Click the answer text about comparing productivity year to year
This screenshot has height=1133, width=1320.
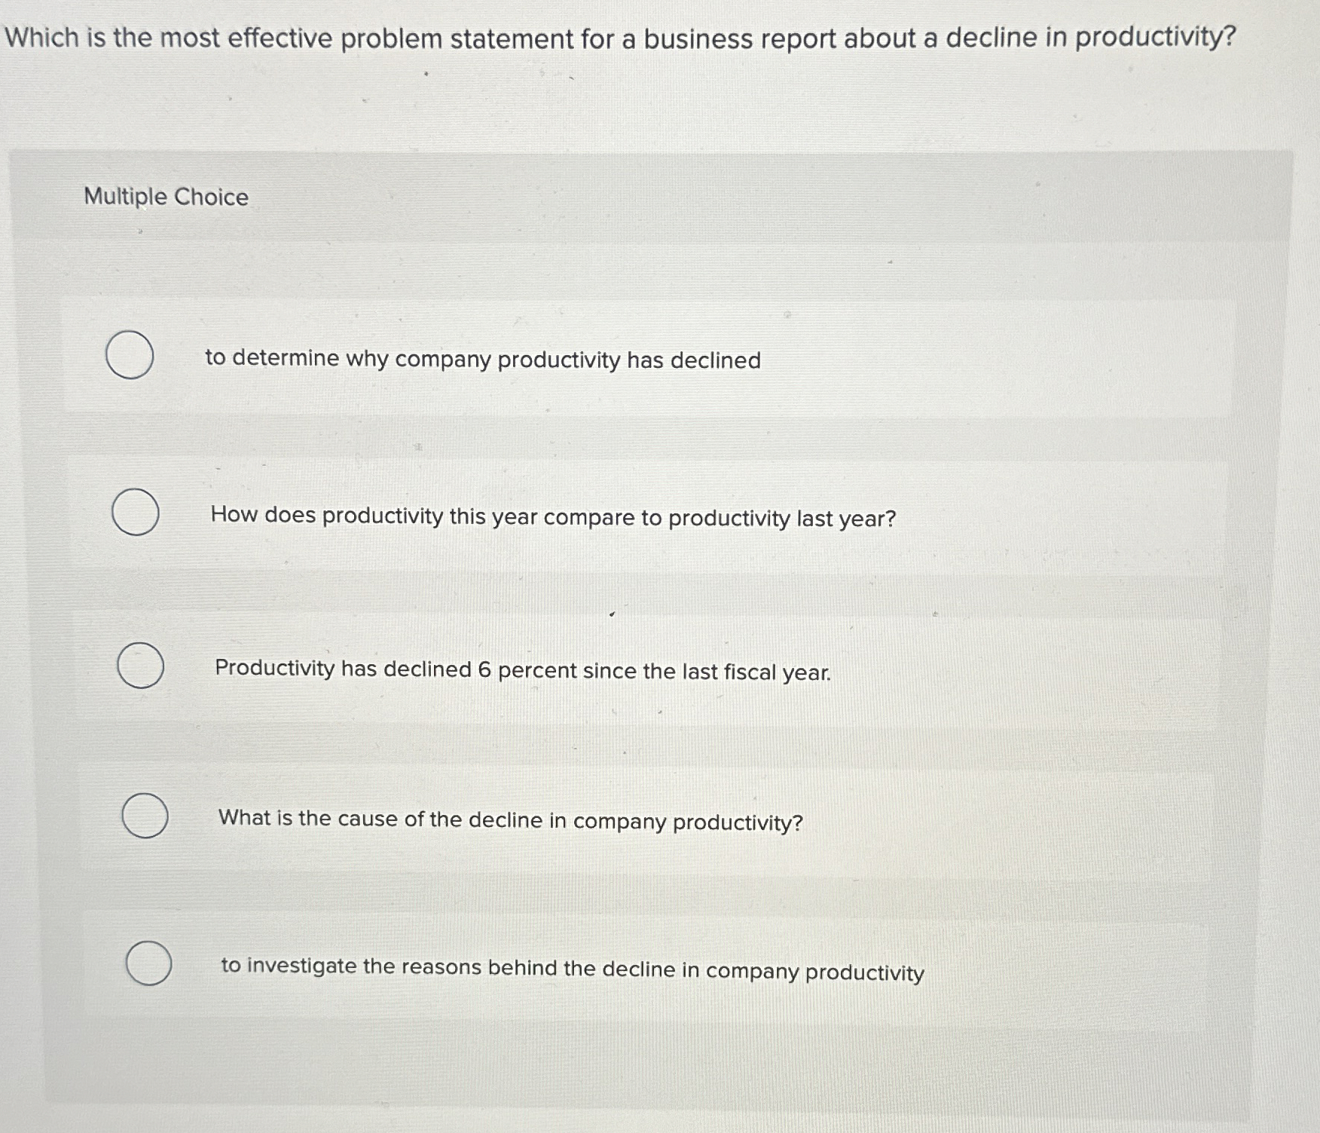click(x=552, y=518)
